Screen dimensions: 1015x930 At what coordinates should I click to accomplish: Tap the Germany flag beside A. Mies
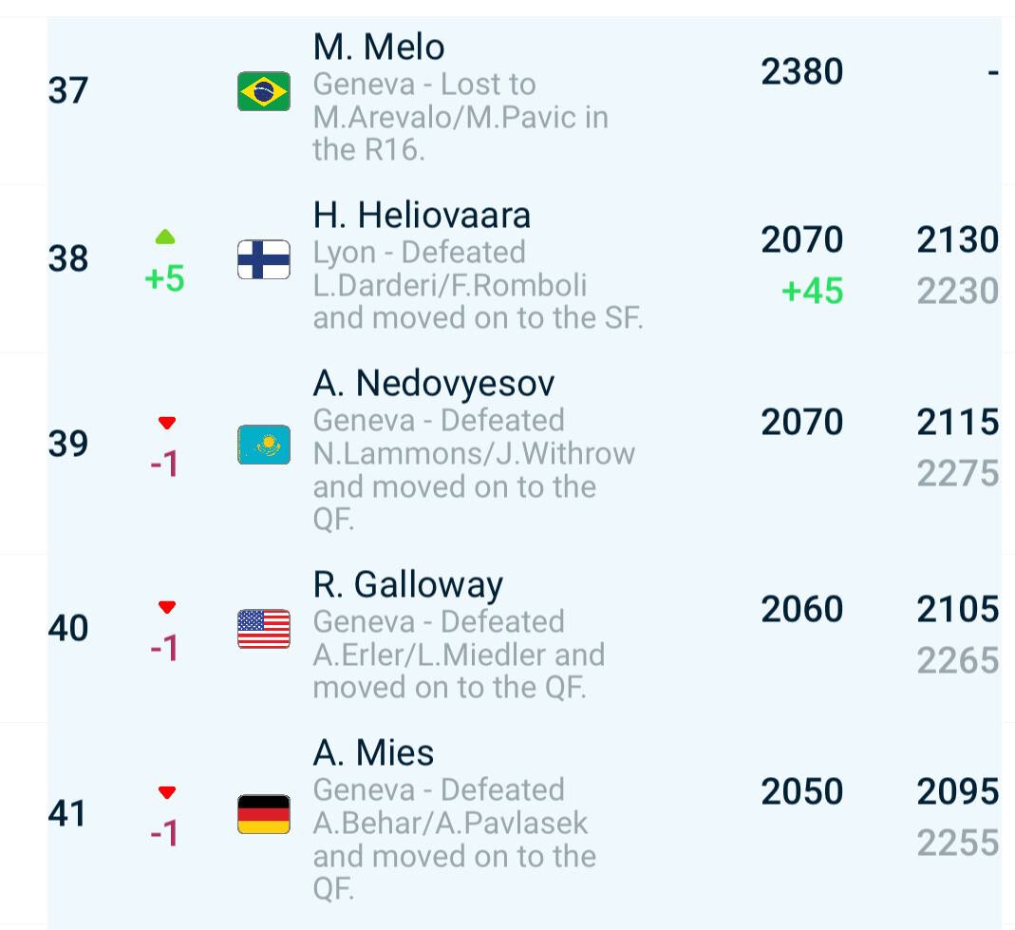click(263, 814)
